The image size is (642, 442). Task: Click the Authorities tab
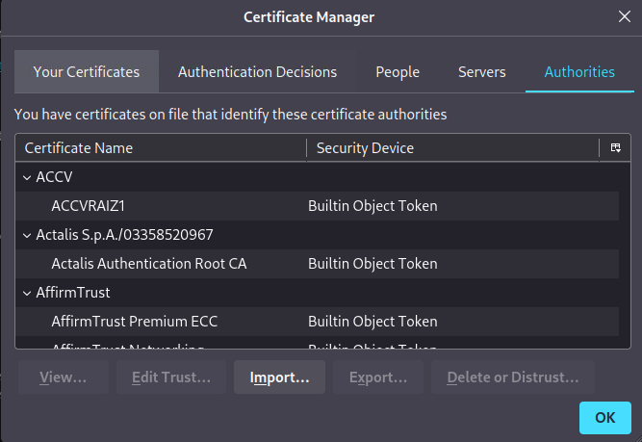tap(579, 72)
